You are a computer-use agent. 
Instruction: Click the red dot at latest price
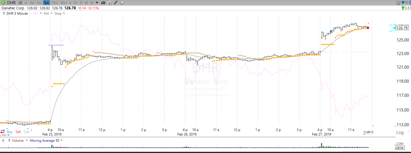click(368, 28)
